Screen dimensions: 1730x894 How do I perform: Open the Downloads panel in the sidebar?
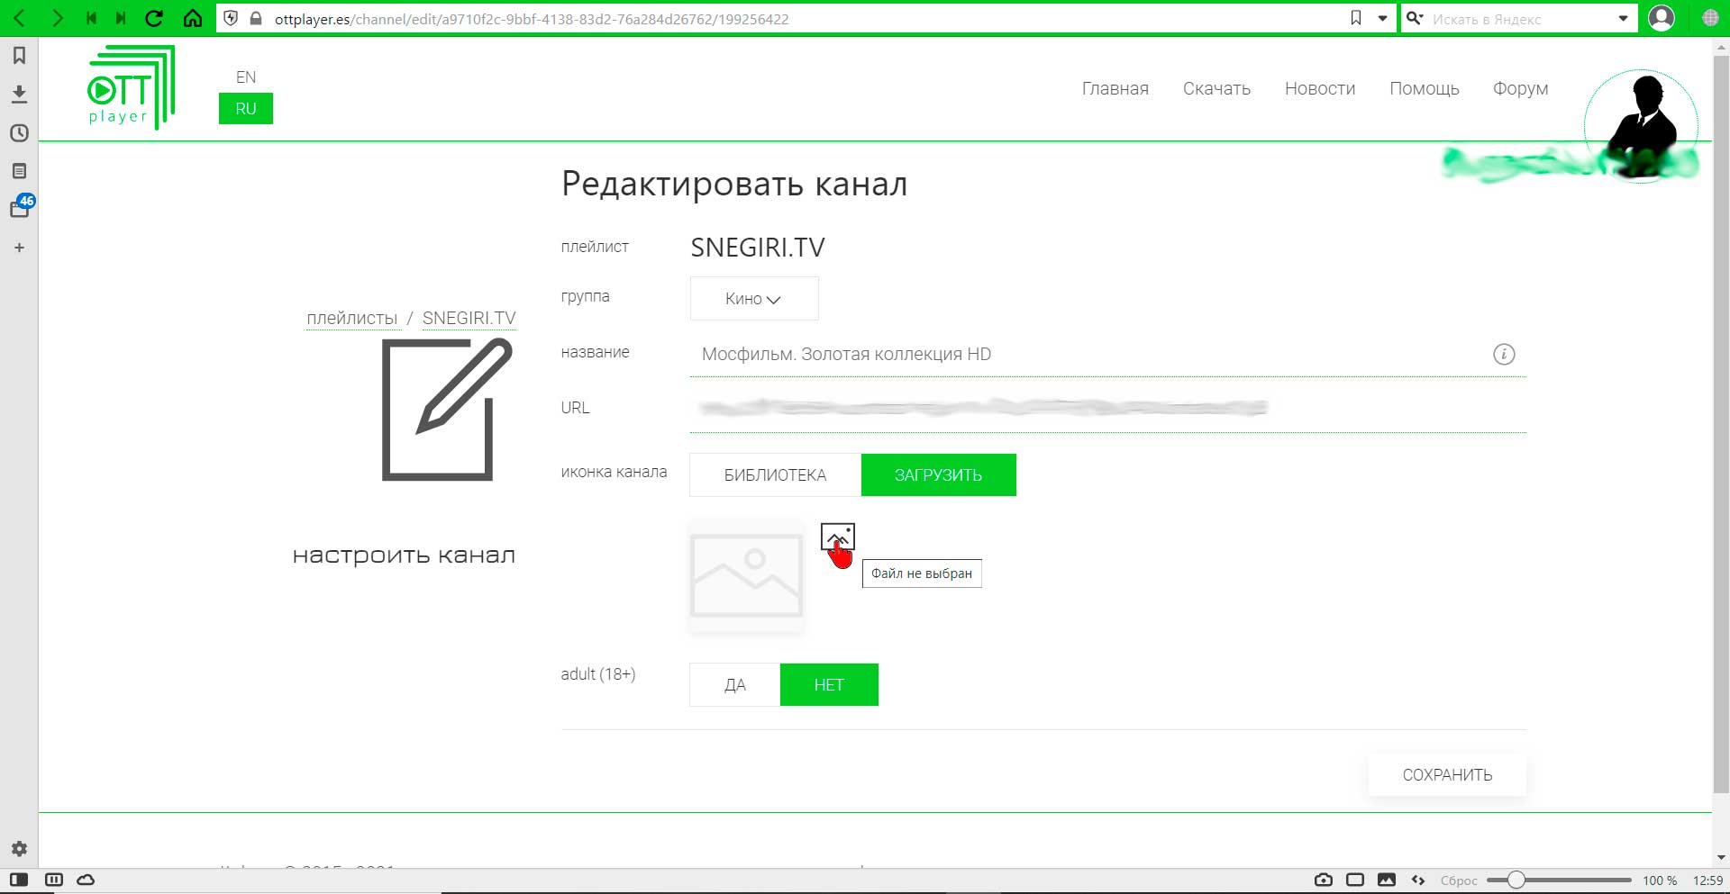point(19,94)
